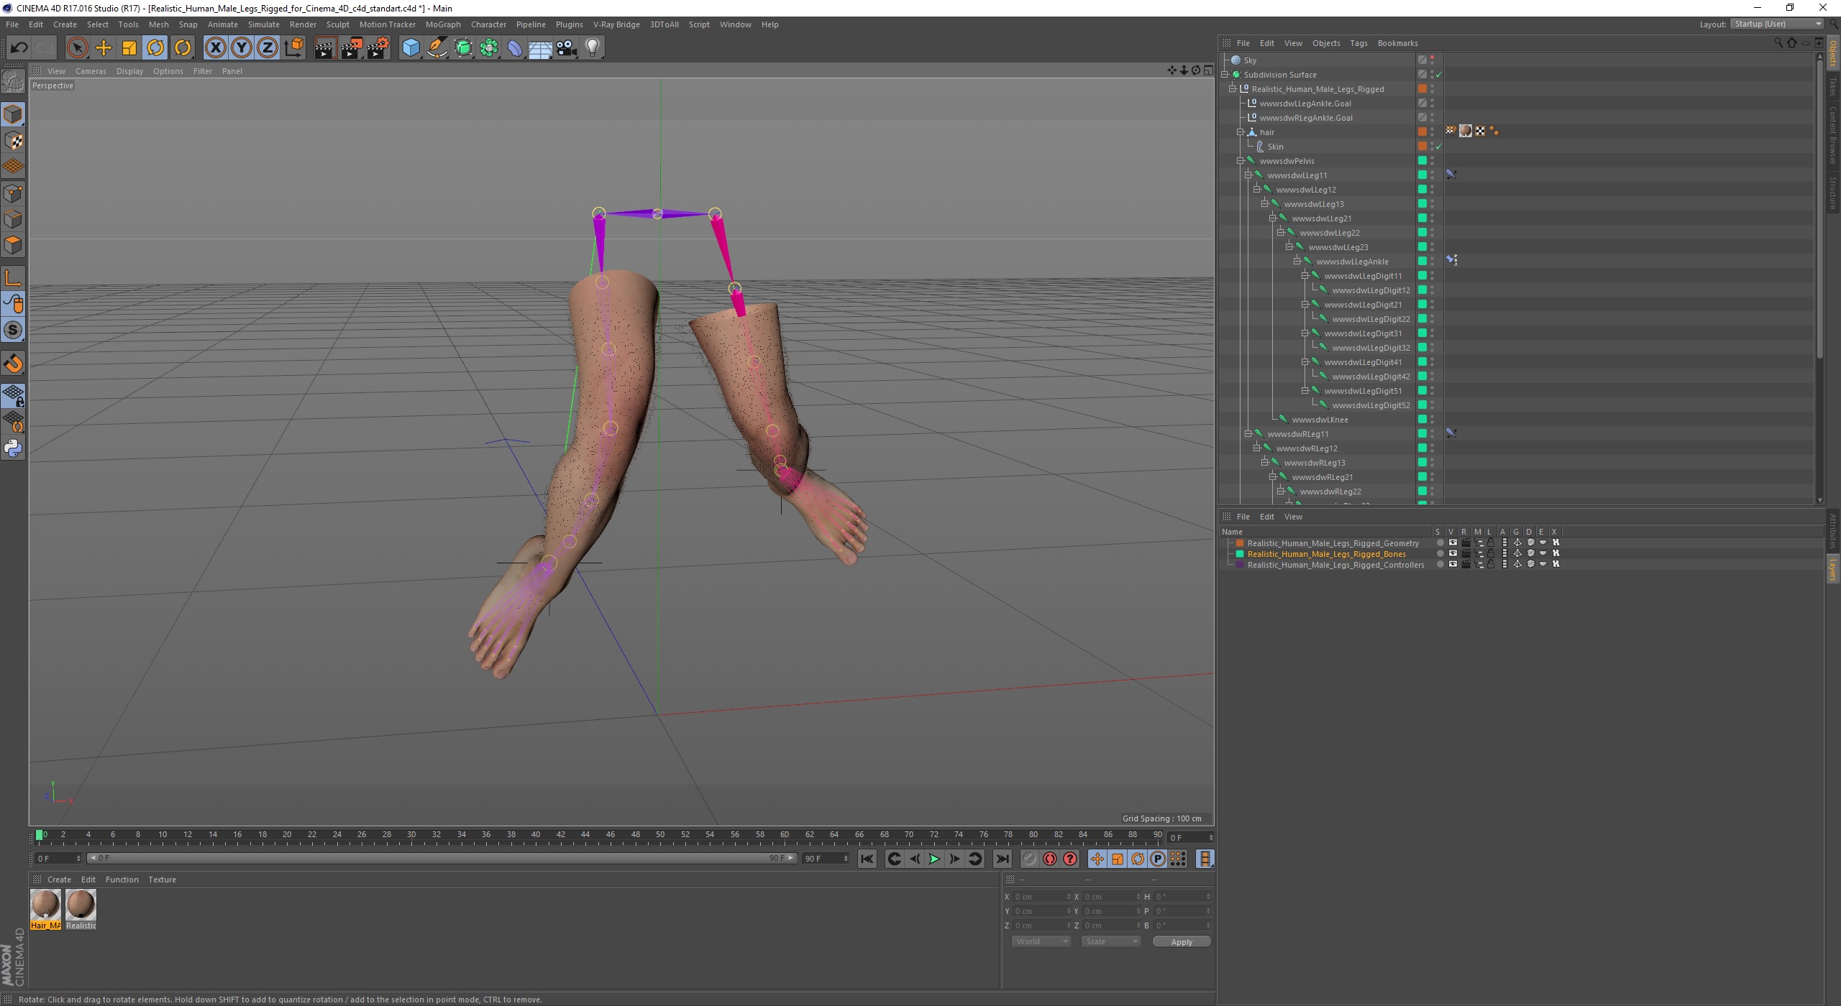Click the green Subdivision Surface generator icon

coord(463,48)
